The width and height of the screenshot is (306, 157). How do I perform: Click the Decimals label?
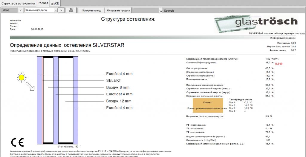(x=169, y=11)
